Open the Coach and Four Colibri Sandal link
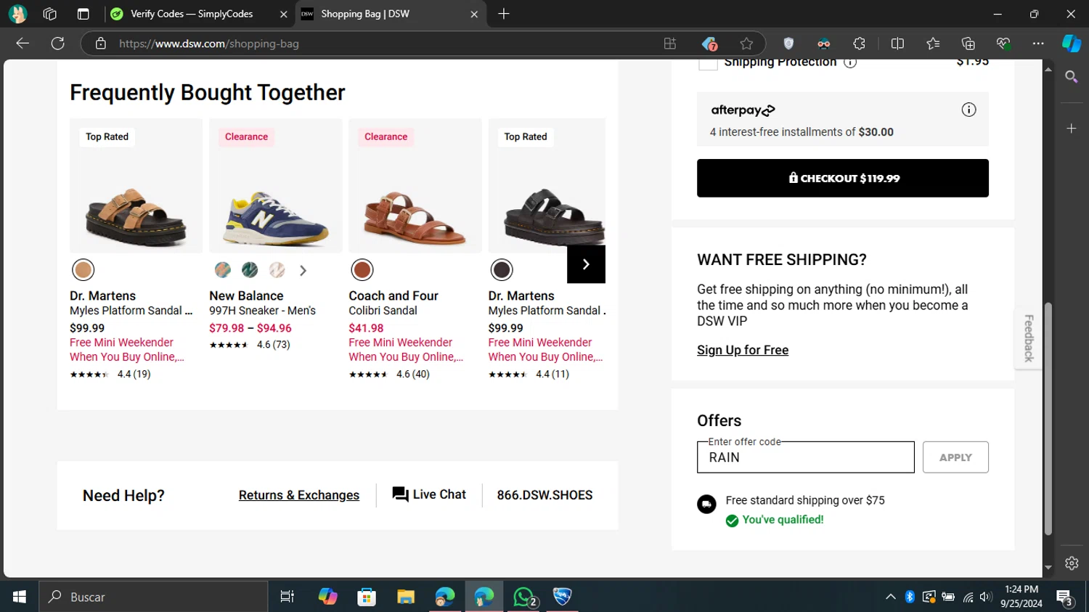This screenshot has height=612, width=1089. pyautogui.click(x=393, y=303)
